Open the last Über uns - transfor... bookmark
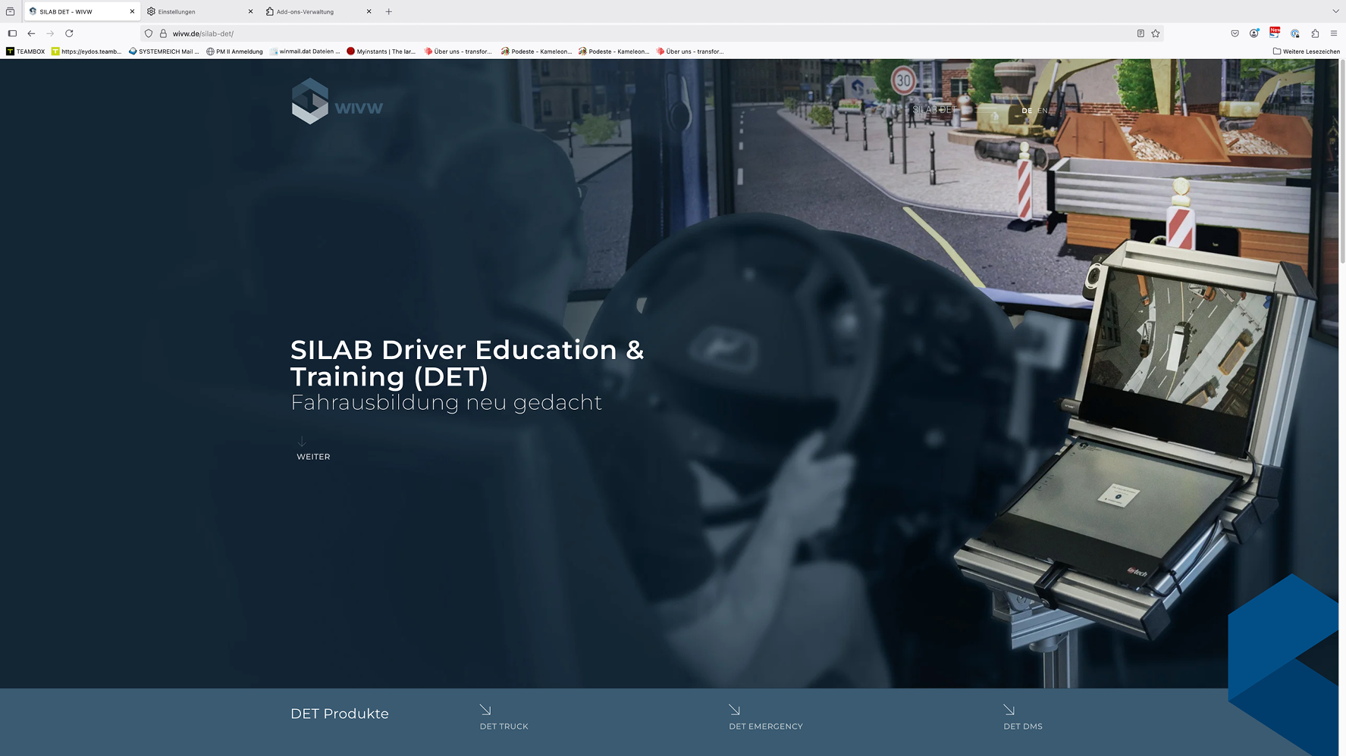The height and width of the screenshot is (756, 1346). 690,52
